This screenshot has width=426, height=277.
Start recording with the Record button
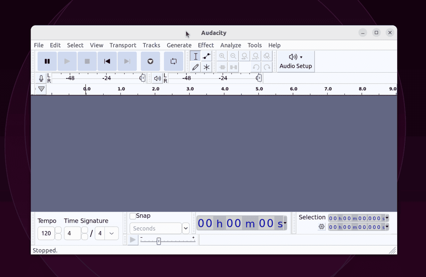[150, 61]
